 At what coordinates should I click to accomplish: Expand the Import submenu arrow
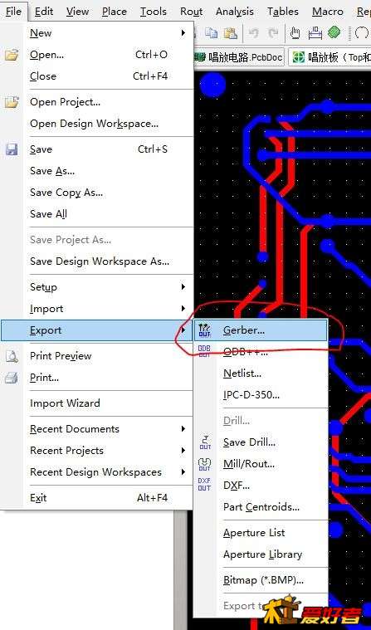click(183, 309)
